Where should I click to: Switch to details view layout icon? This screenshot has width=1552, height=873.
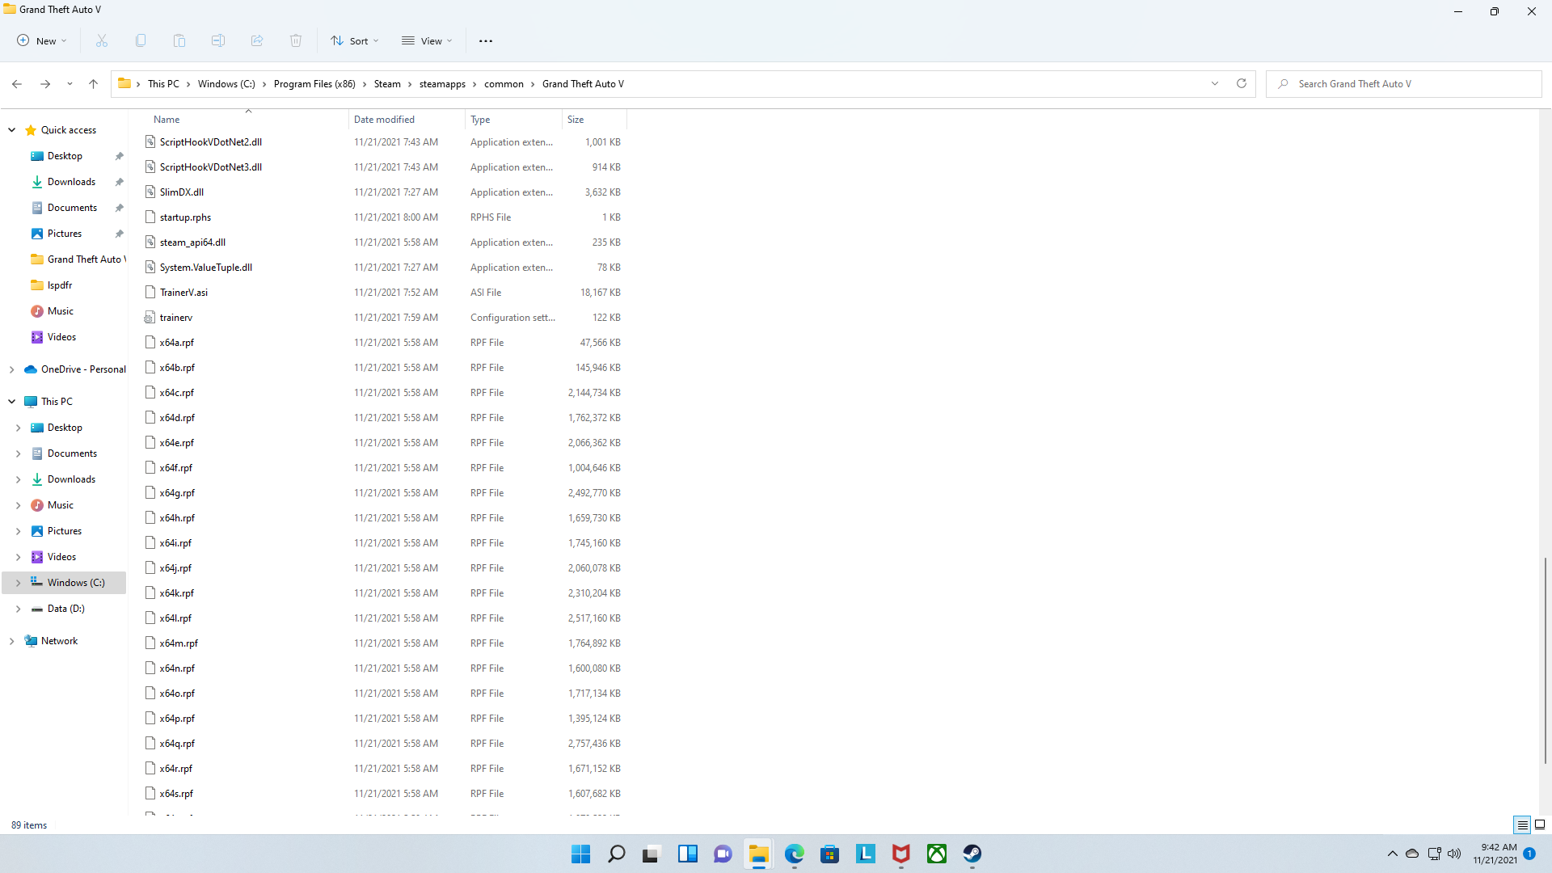tap(1522, 824)
